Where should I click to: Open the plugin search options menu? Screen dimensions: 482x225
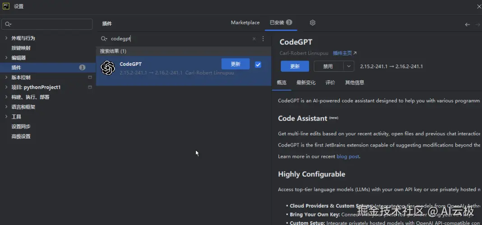pyautogui.click(x=263, y=39)
